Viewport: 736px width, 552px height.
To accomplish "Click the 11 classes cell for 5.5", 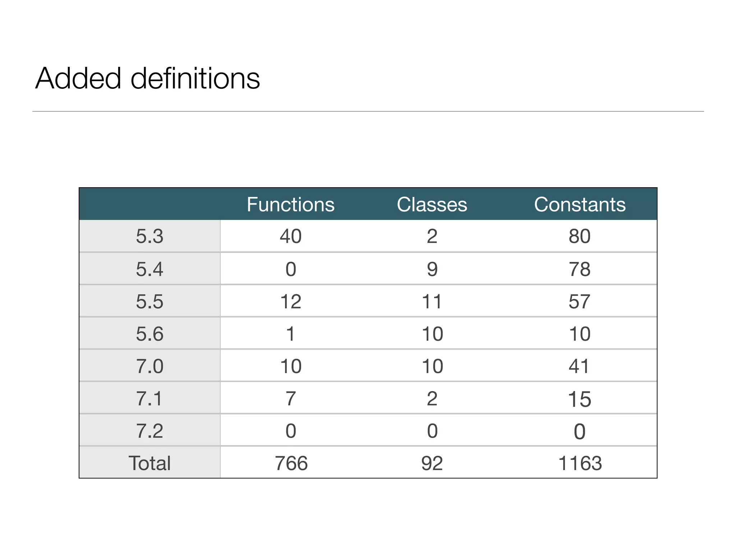I will click(432, 301).
